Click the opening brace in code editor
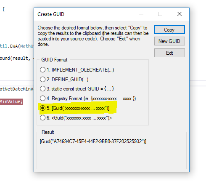The image size is (206, 189). point(3,9)
